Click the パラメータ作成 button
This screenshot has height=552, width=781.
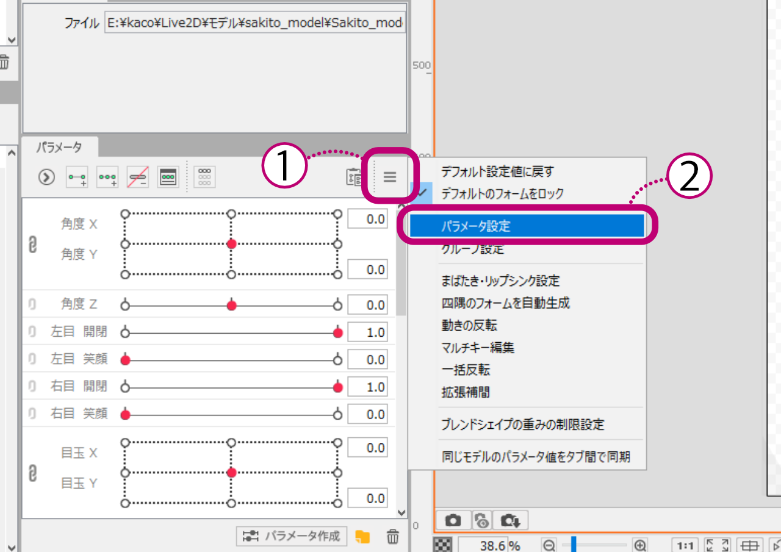tap(292, 537)
